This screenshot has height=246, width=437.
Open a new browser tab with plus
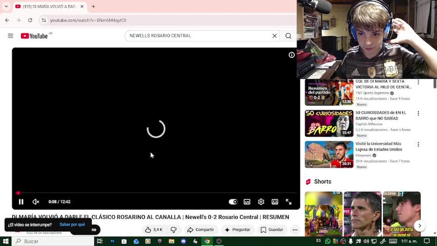tap(93, 6)
